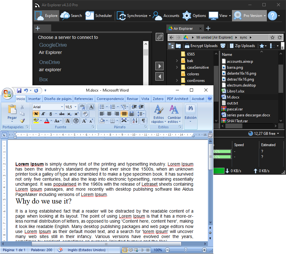This screenshot has height=254, width=286.
Task: Open the PDF Architect ribbon tab
Action: click(177, 98)
